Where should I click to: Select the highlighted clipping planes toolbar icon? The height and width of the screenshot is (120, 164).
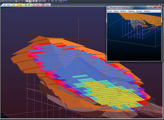tap(30, 1)
